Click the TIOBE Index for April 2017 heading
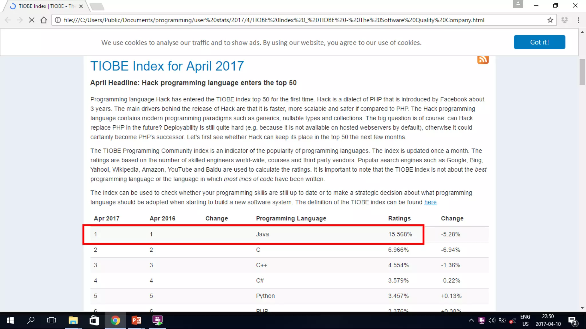Screen dimensions: 586x329 coord(167,66)
